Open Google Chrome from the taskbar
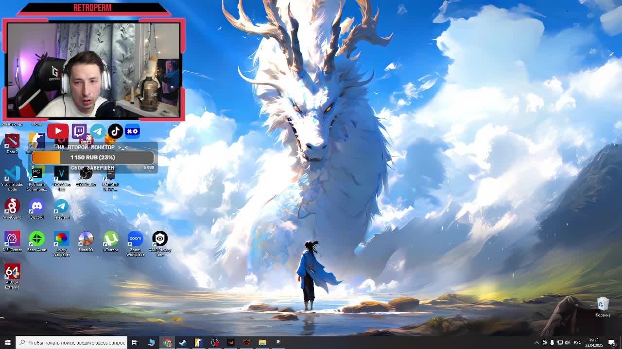Screen dimensions: 622x349 [167, 343]
